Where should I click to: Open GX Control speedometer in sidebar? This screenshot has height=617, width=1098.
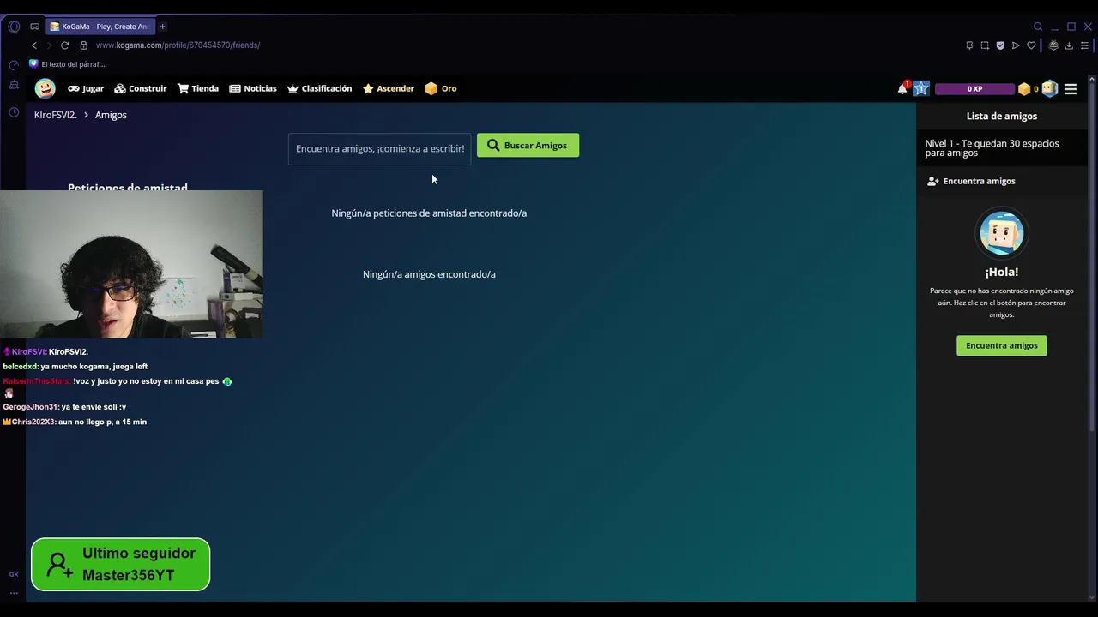coord(14,65)
